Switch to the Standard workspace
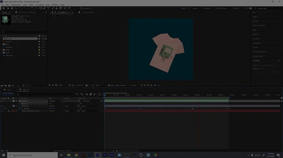Image resolution: width=283 pixels, height=158 pixels. coord(207,8)
